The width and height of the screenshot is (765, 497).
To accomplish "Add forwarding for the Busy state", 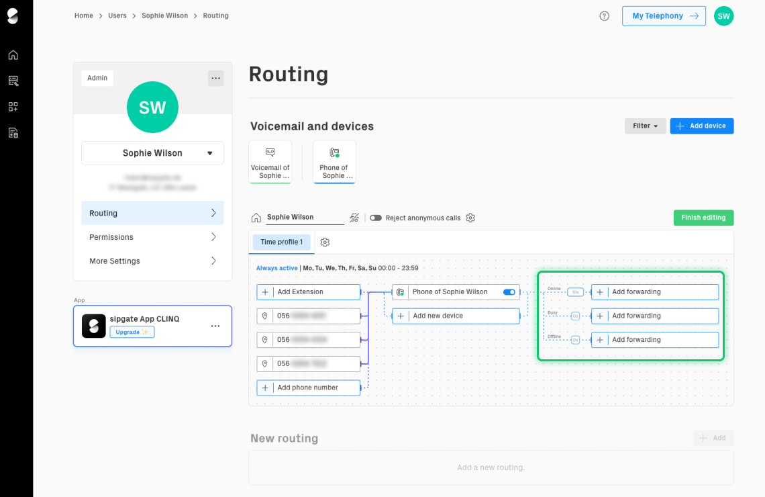I will 655,316.
